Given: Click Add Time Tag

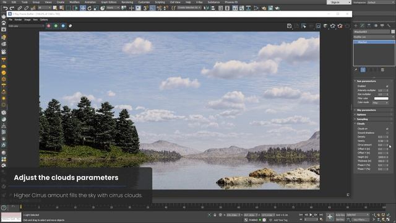Looking at the screenshot, I should pos(280,221).
